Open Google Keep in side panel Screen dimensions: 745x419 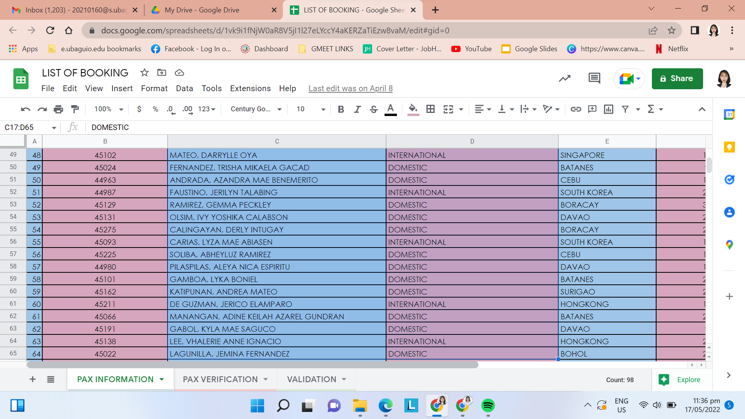tap(729, 147)
